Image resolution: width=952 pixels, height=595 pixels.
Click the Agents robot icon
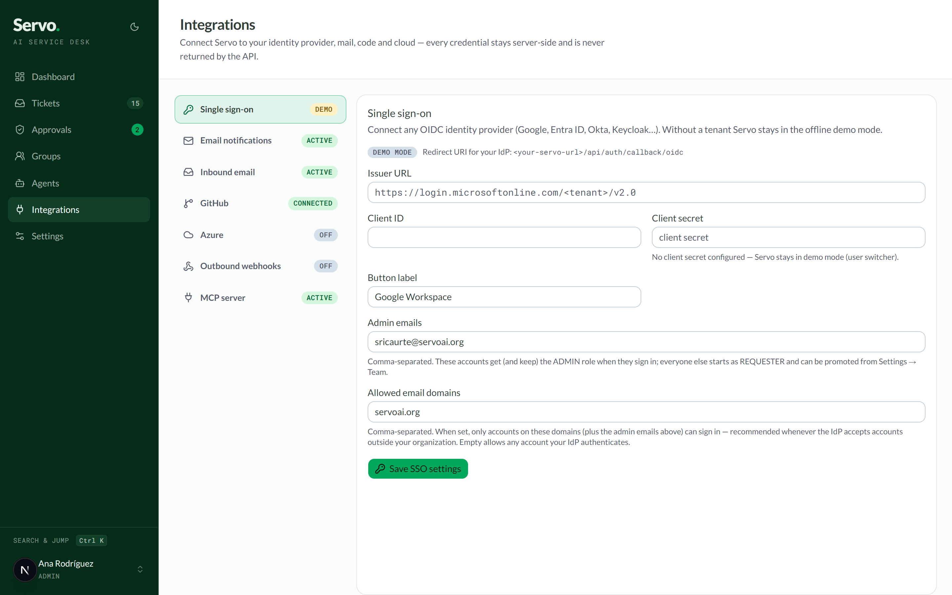20,183
